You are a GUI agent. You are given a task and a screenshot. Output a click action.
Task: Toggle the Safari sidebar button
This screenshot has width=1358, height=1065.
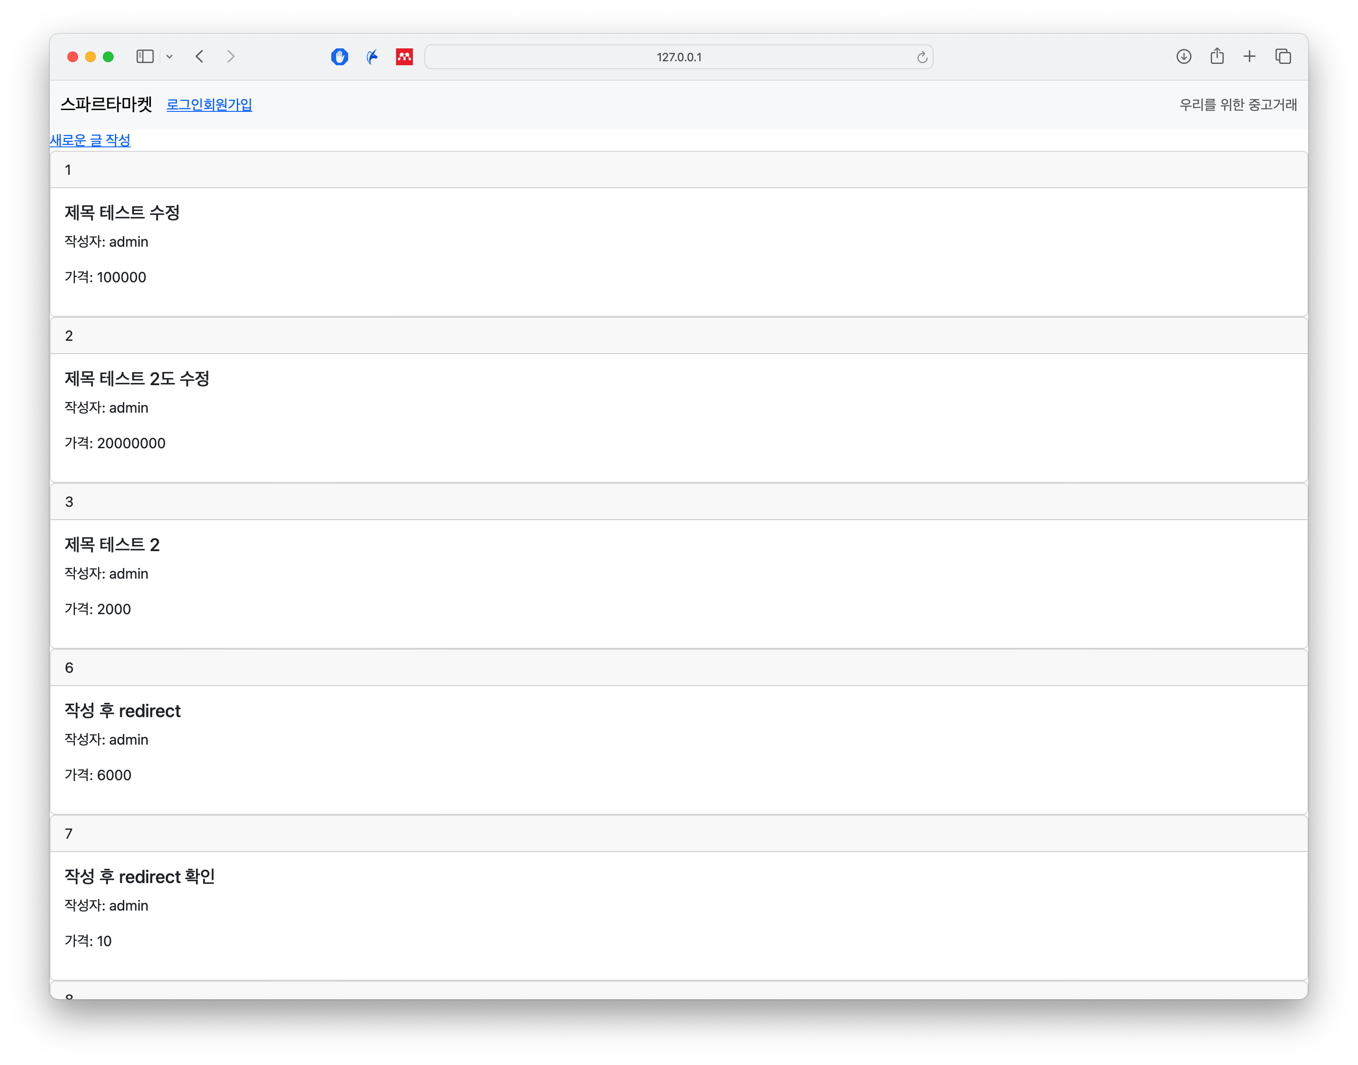pyautogui.click(x=145, y=57)
